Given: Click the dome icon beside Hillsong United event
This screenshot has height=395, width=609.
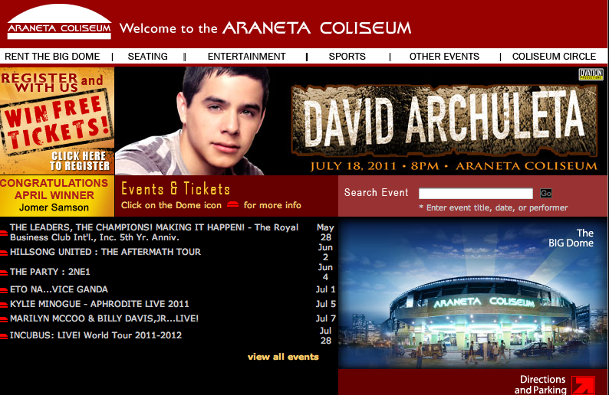Looking at the screenshot, I should (x=4, y=253).
